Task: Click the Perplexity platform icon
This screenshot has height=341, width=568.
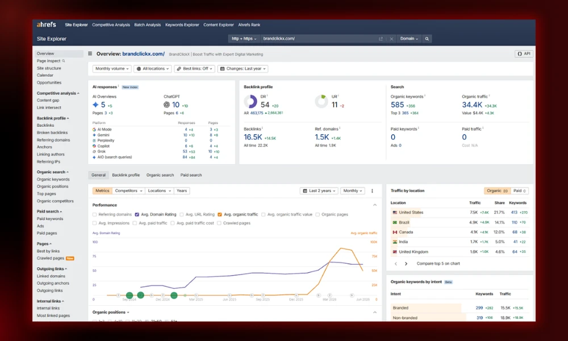Action: pos(94,140)
